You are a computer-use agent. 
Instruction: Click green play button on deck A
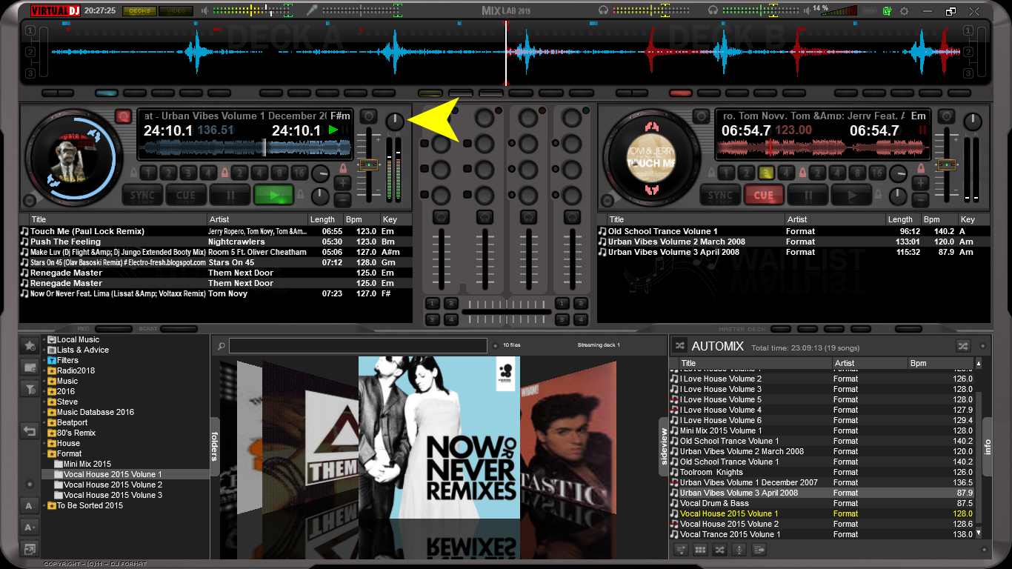(x=273, y=196)
